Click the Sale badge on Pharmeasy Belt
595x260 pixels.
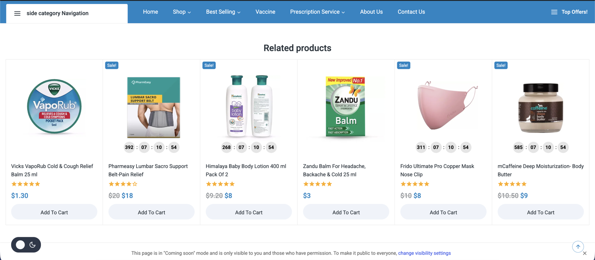[x=112, y=65]
